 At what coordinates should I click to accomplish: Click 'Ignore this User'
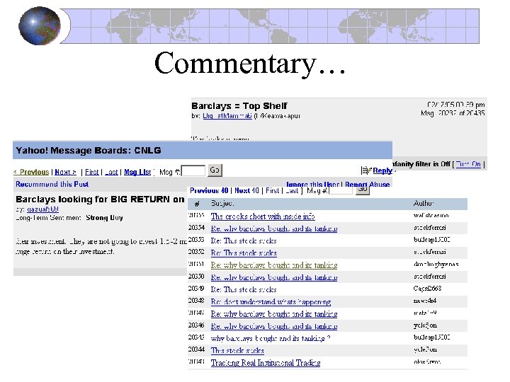pyautogui.click(x=312, y=184)
